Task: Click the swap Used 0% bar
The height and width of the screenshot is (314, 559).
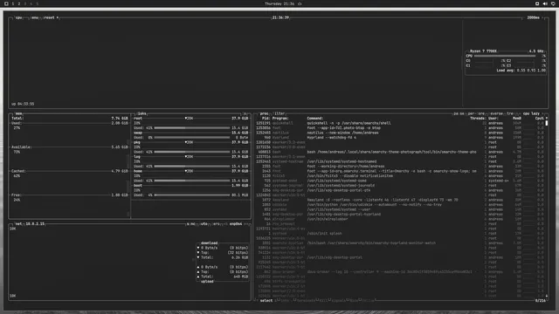Action: pyautogui.click(x=192, y=138)
